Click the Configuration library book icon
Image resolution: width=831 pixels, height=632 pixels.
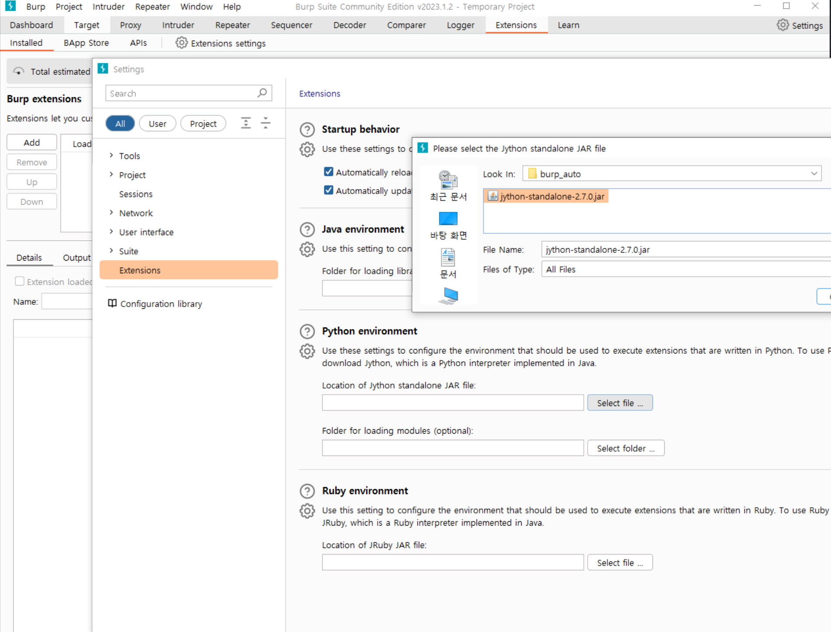[x=112, y=304]
